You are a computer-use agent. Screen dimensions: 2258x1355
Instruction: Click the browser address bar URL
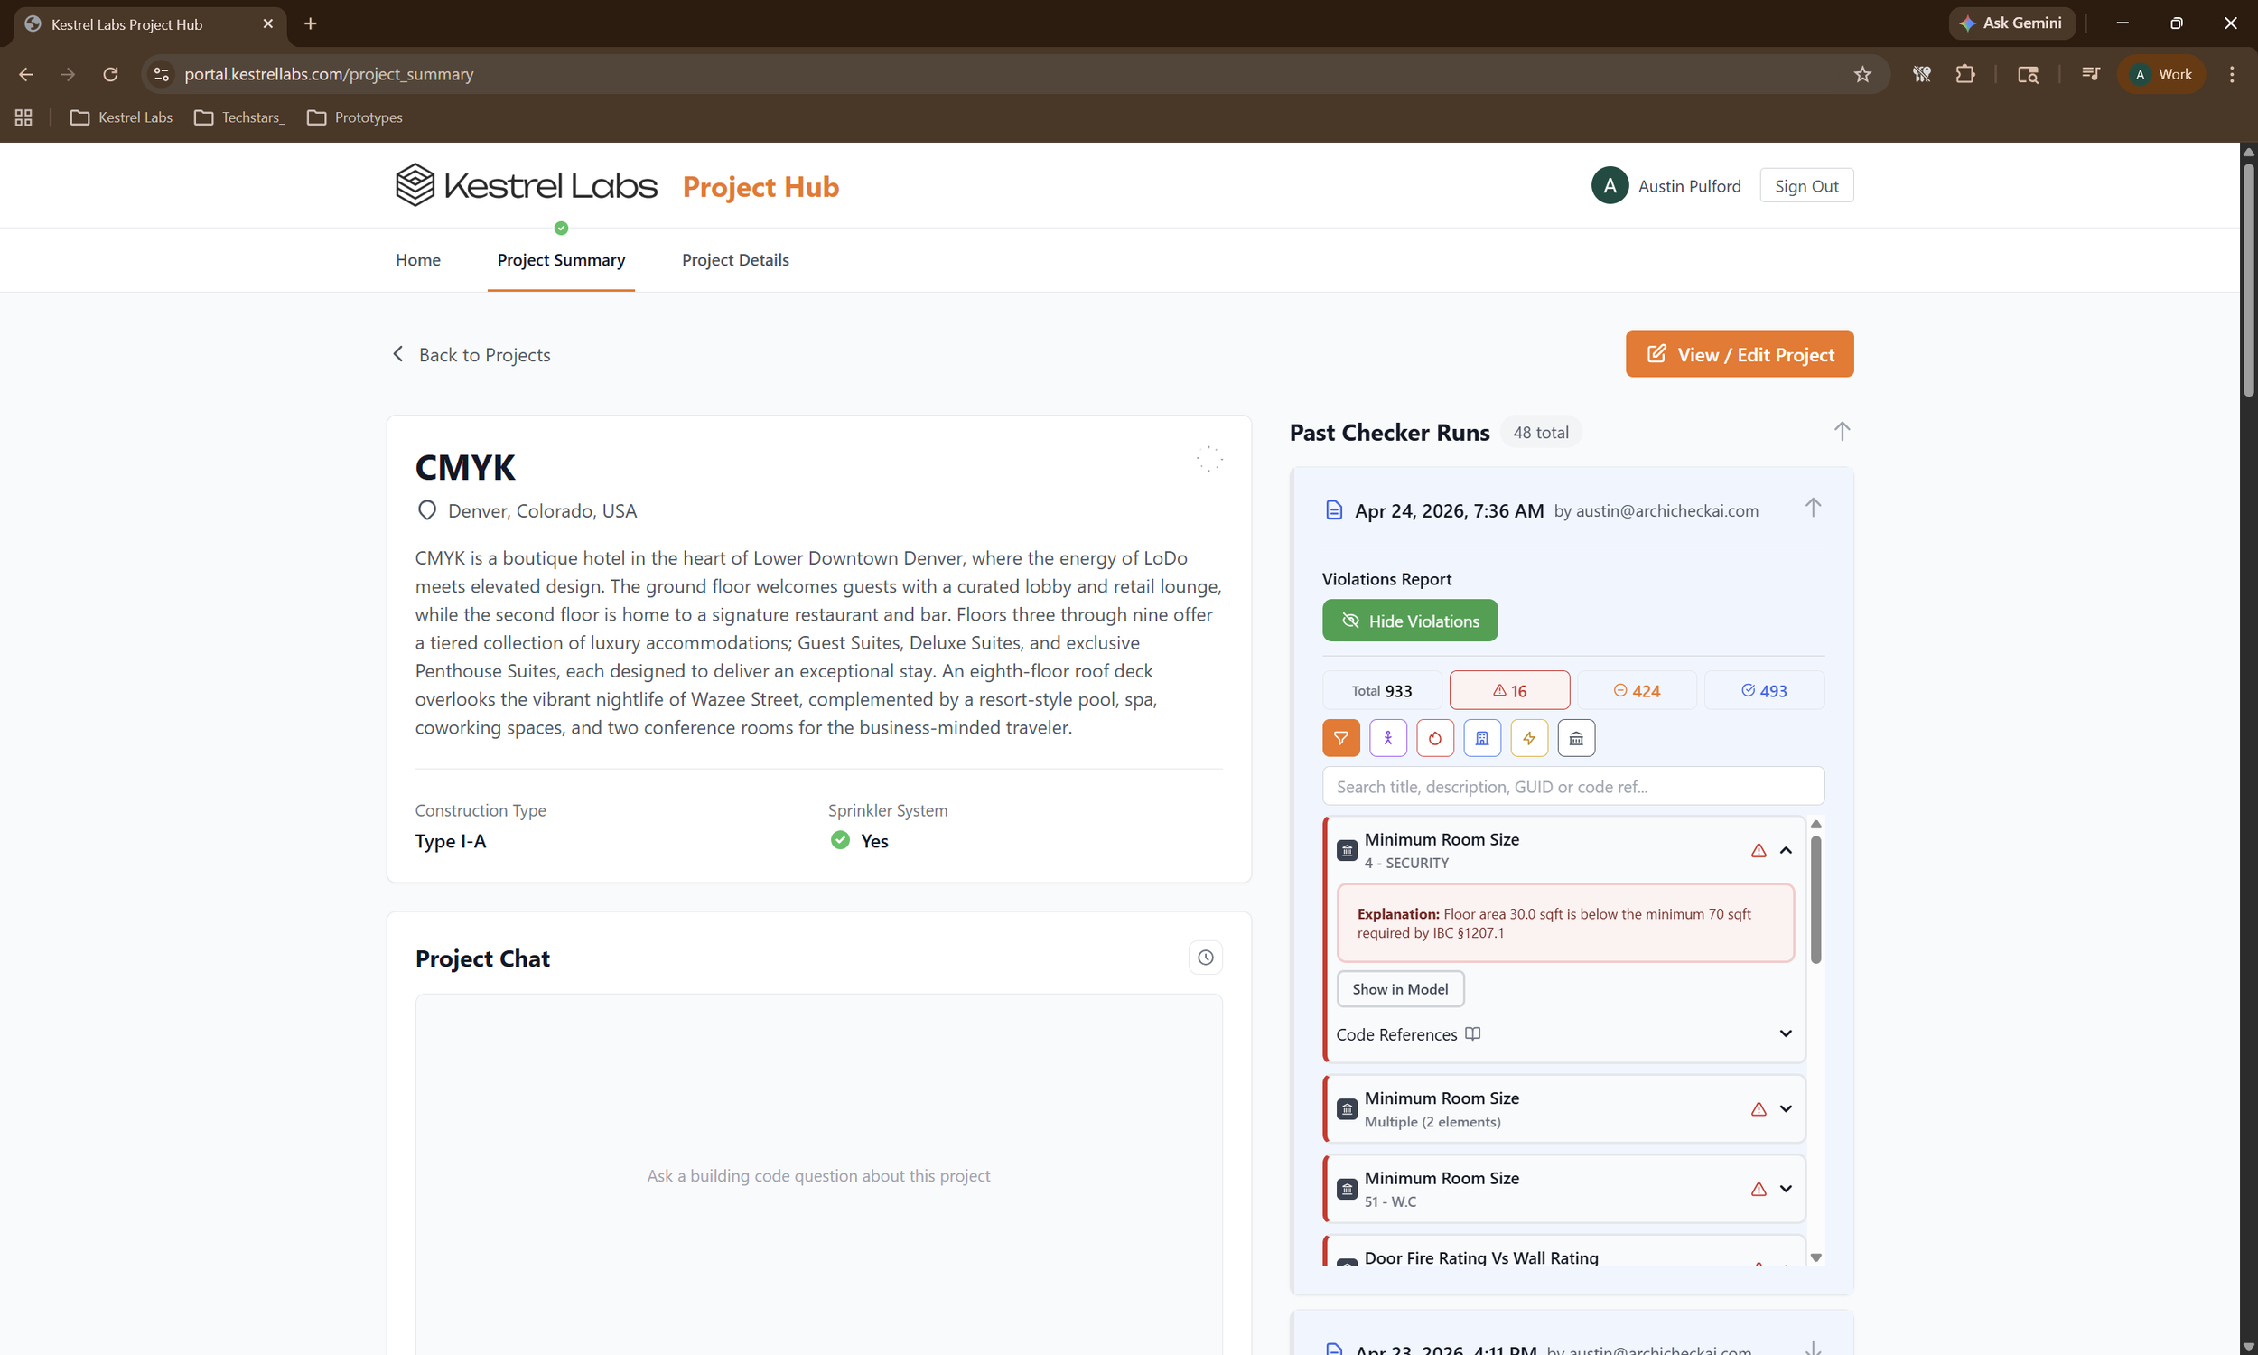pos(329,74)
